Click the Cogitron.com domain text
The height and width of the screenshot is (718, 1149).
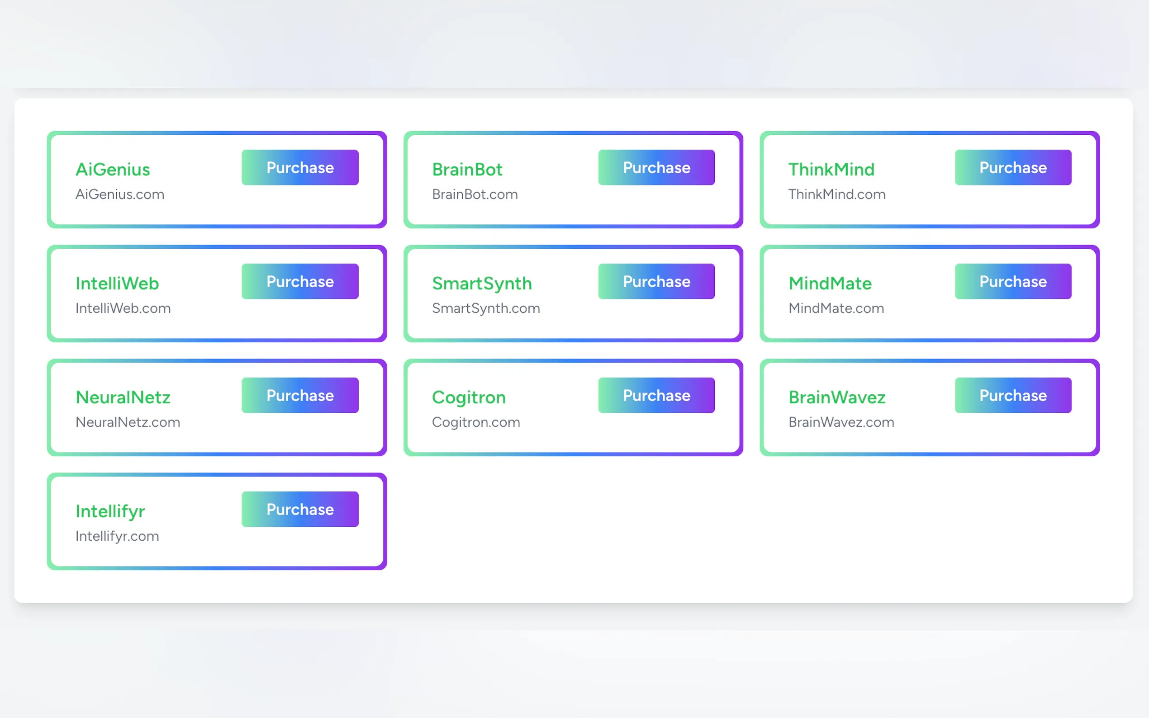(x=475, y=422)
